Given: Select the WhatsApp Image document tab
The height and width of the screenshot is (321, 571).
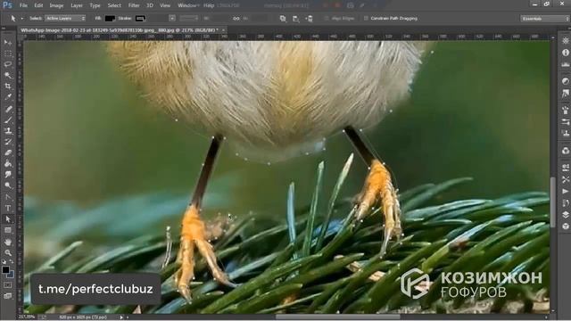Looking at the screenshot, I should coord(119,30).
